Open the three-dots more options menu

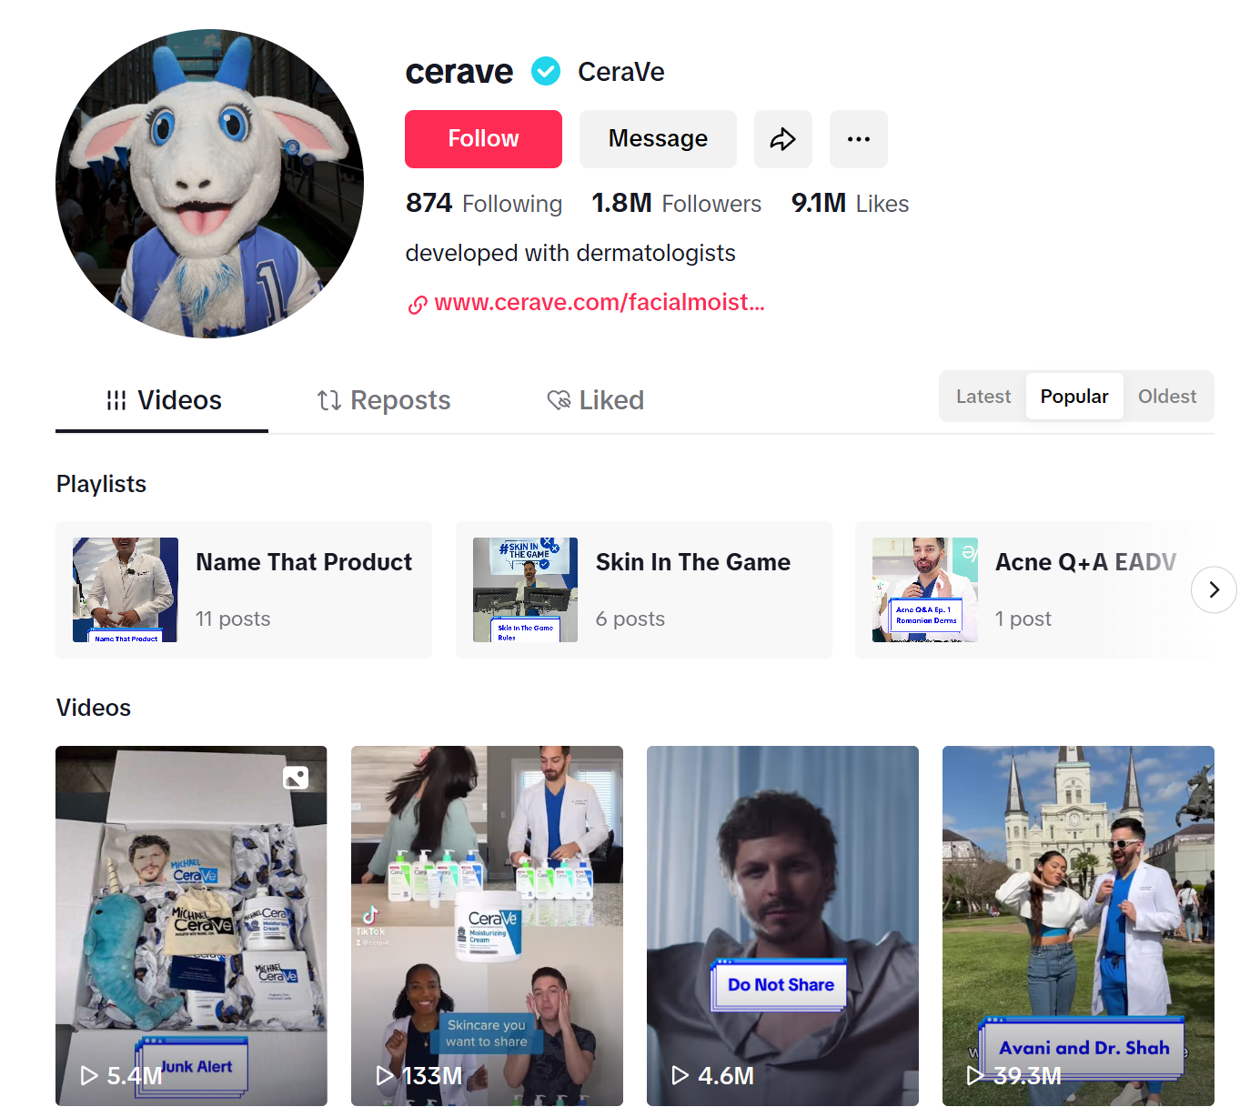click(x=858, y=139)
